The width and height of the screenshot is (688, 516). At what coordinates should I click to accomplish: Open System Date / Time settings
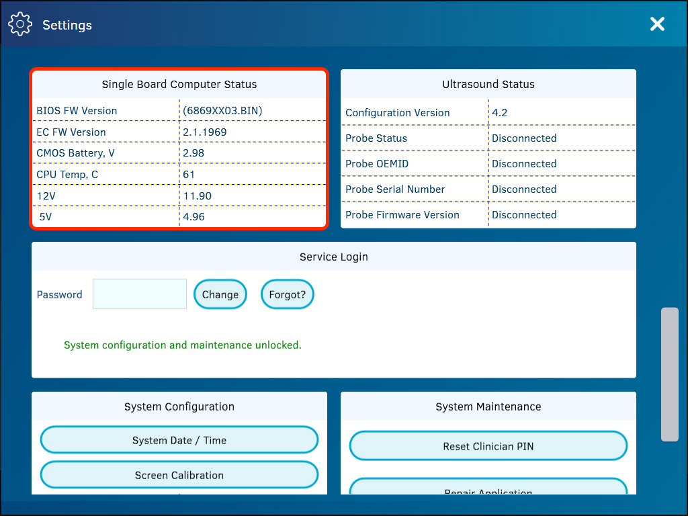tap(179, 439)
